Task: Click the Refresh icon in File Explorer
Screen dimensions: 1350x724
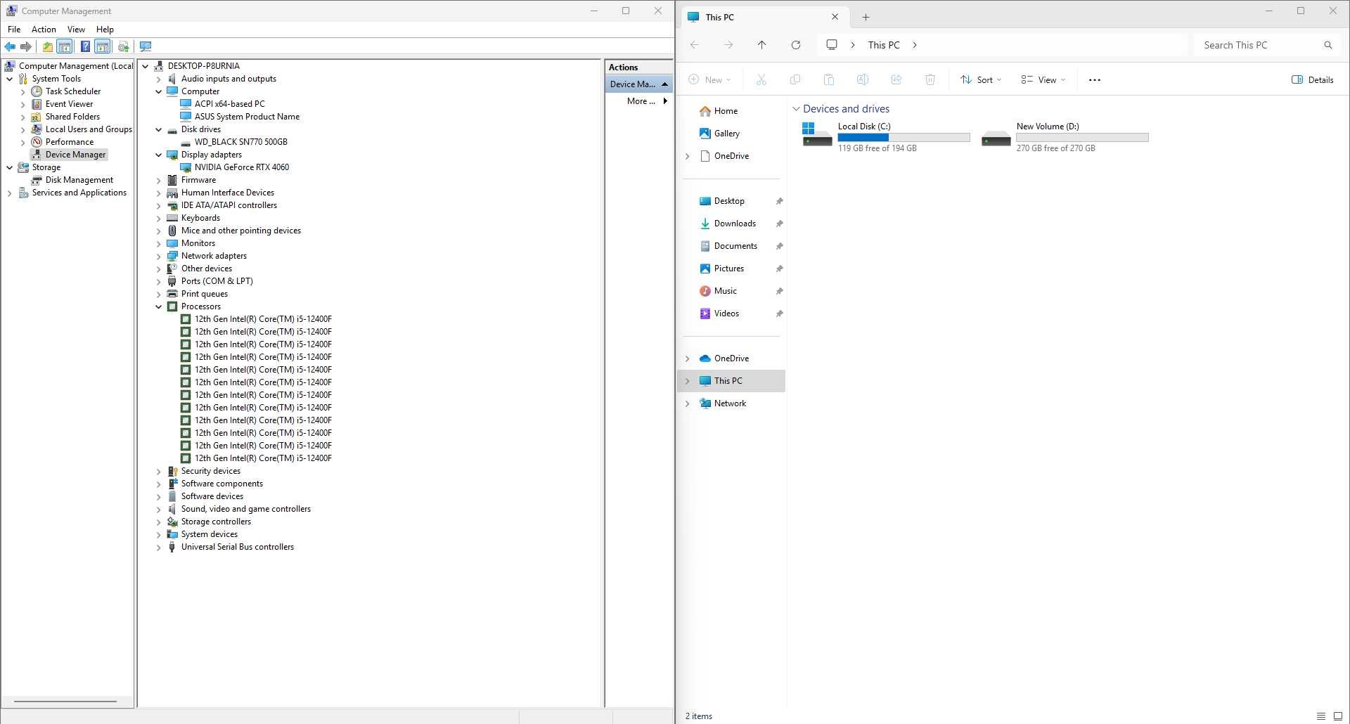Action: (796, 45)
